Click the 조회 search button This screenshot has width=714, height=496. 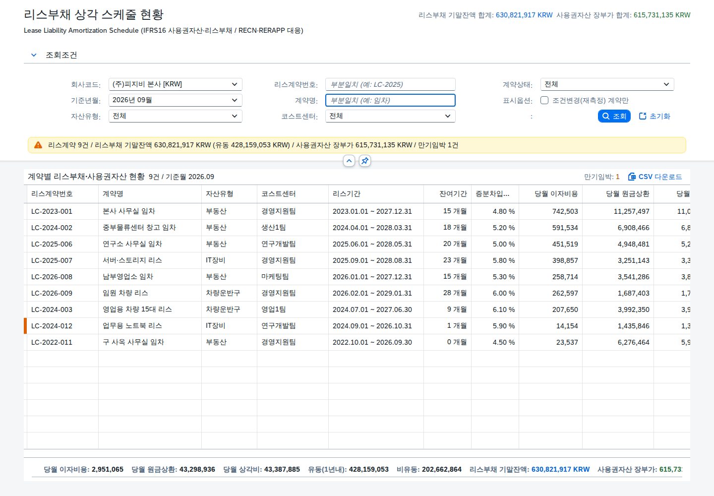point(614,116)
